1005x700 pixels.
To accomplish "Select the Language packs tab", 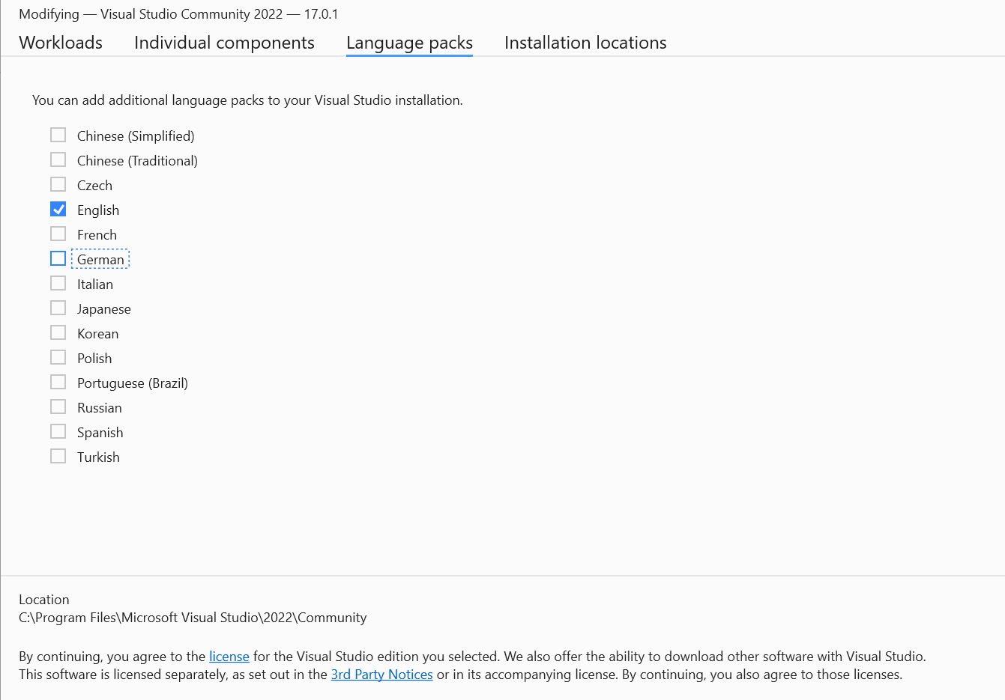I will tap(409, 43).
